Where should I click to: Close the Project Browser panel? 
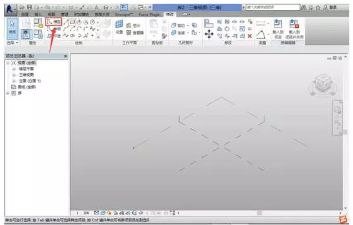(65, 56)
